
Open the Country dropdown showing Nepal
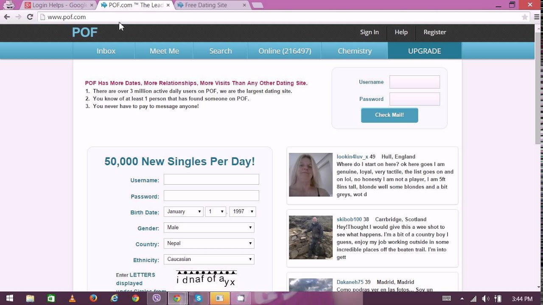(x=209, y=243)
